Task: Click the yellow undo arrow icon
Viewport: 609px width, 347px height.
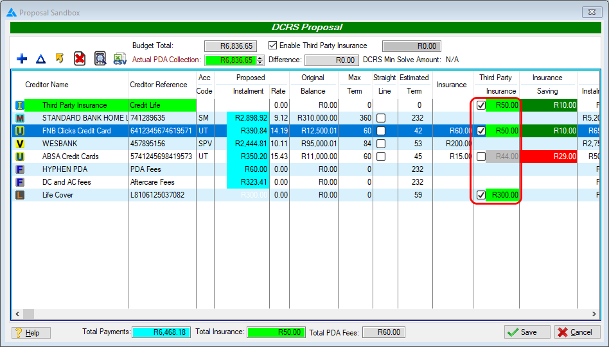Action: [x=60, y=59]
